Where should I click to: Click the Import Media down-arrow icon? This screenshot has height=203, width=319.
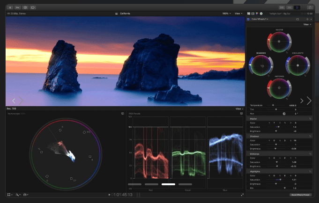click(x=10, y=7)
